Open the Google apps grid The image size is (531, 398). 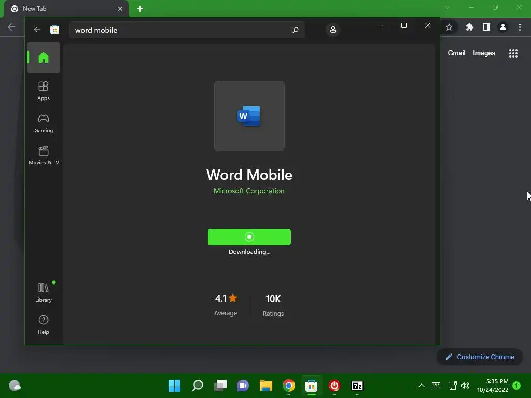(x=513, y=53)
